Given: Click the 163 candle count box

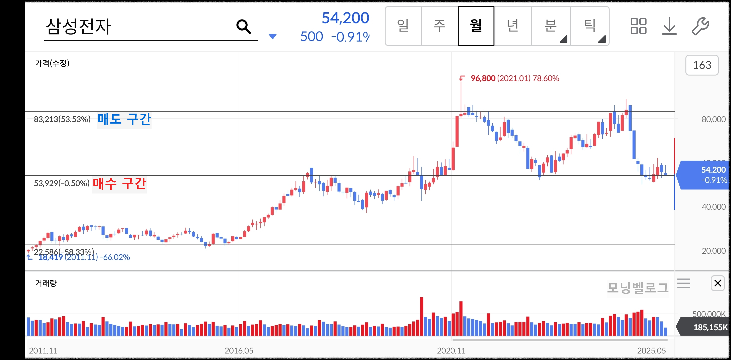Looking at the screenshot, I should coord(702,65).
